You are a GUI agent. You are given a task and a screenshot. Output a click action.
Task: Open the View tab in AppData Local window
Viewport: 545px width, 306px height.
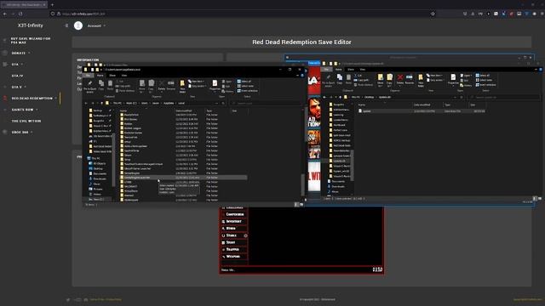pos(124,76)
